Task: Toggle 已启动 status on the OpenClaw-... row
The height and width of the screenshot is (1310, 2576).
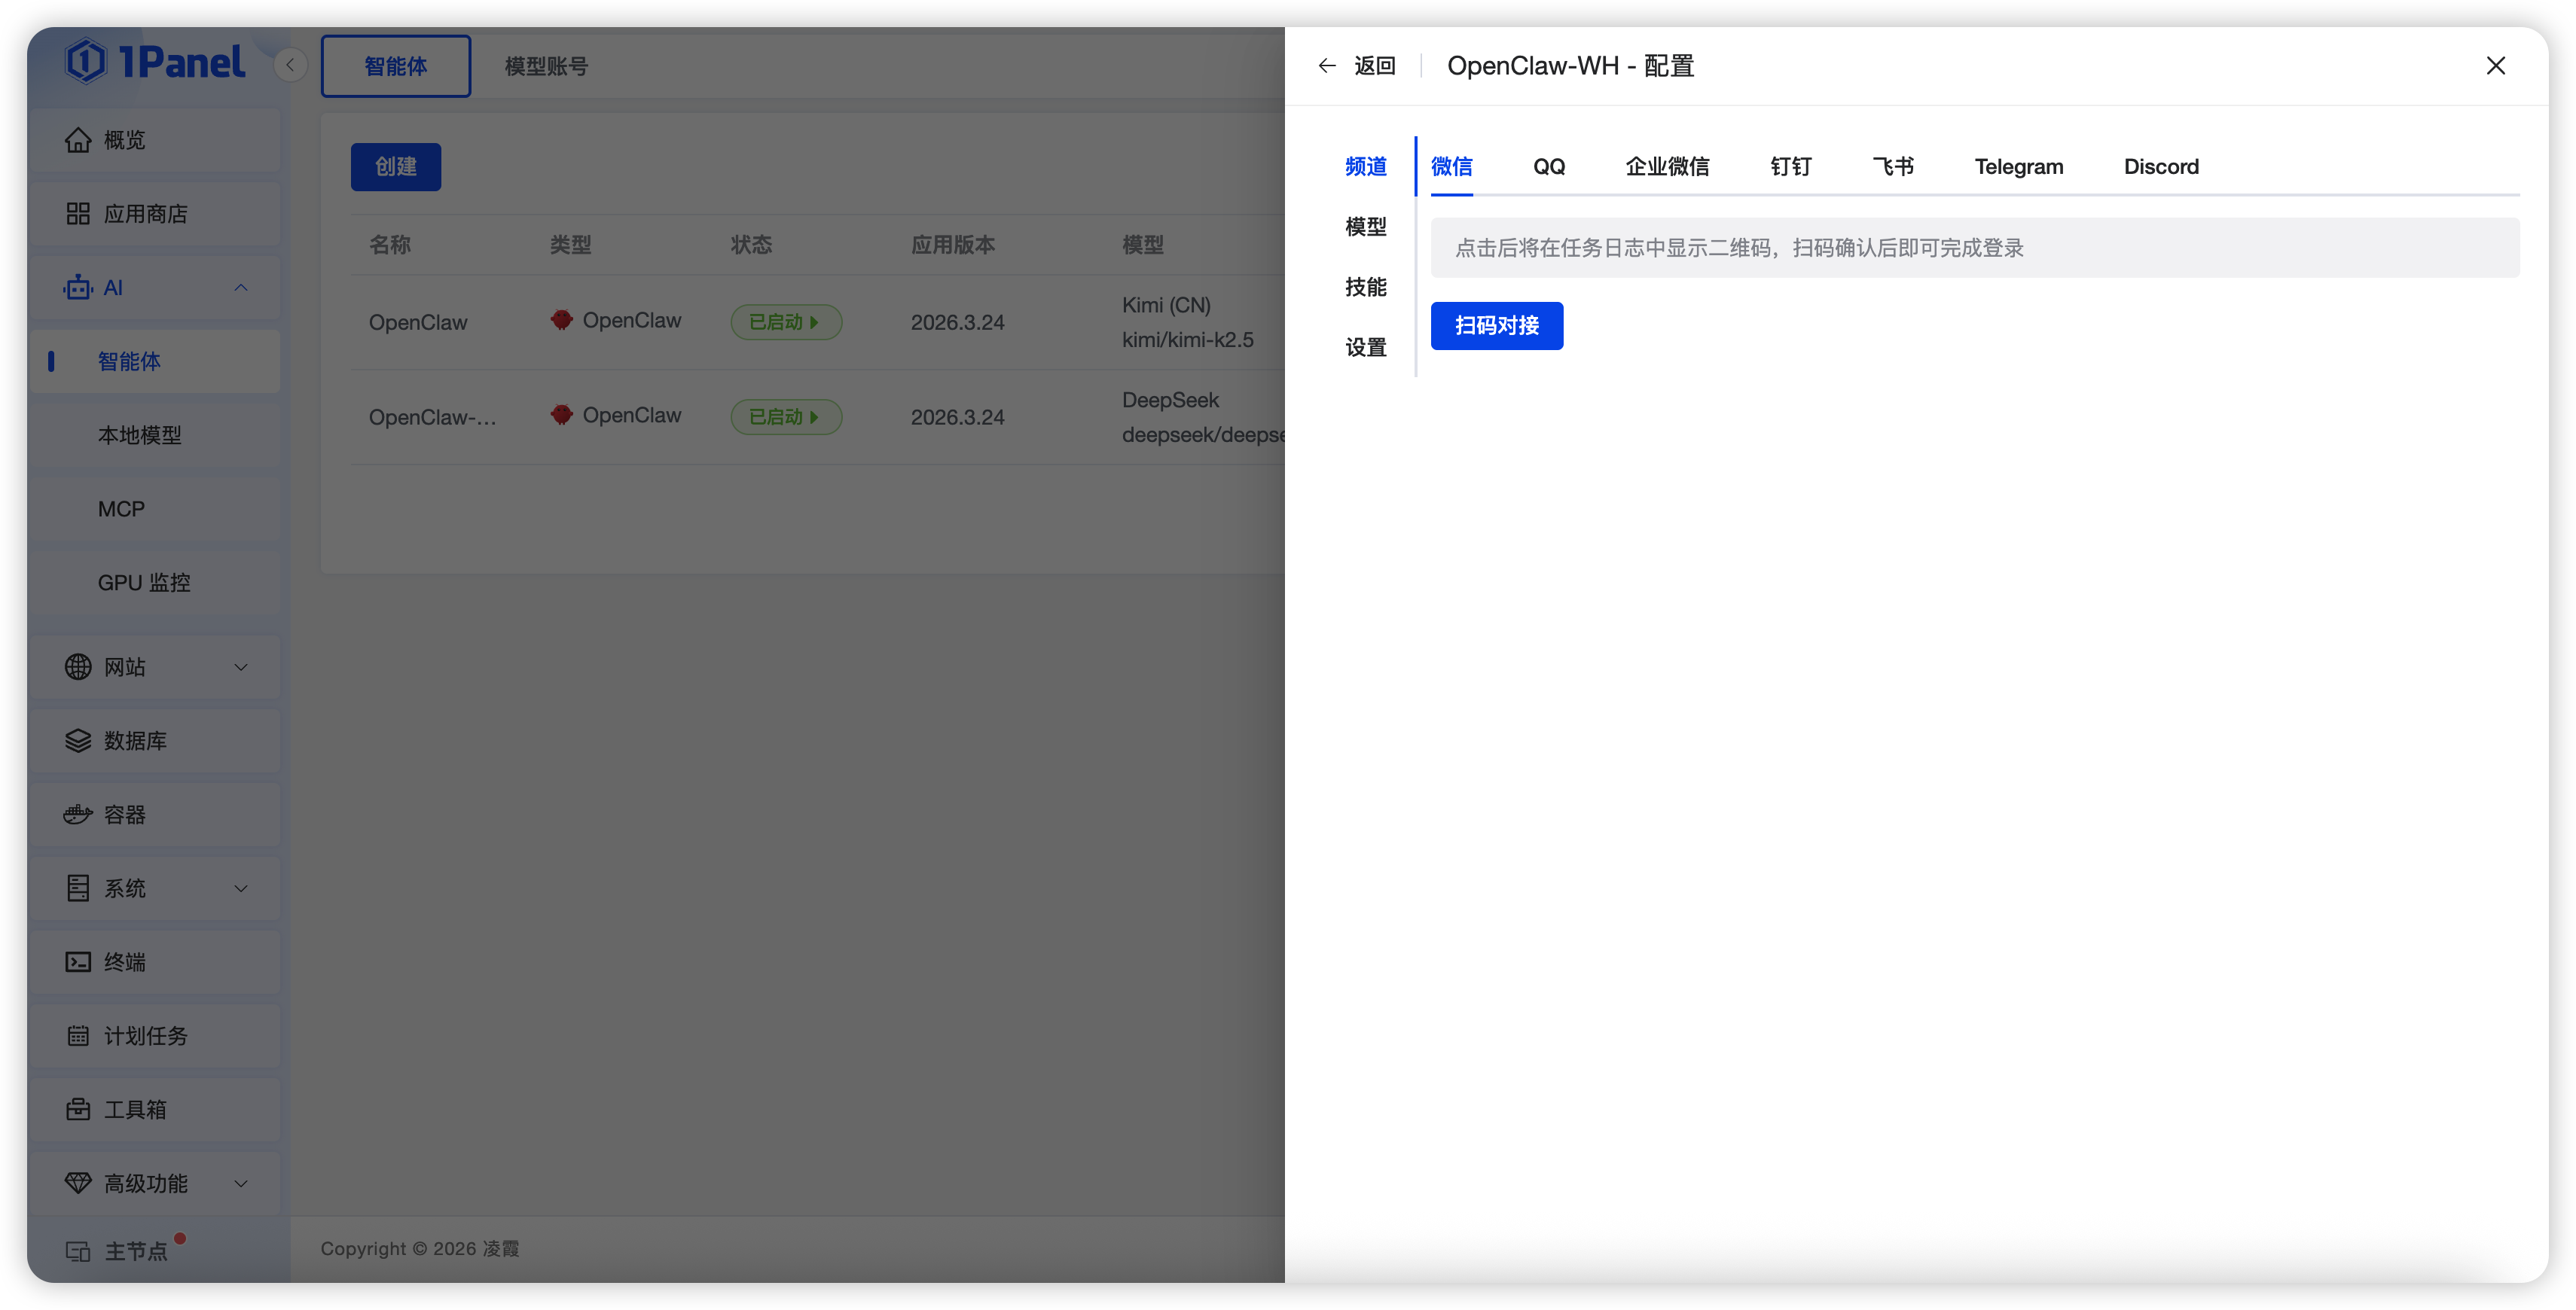Action: pyautogui.click(x=786, y=416)
